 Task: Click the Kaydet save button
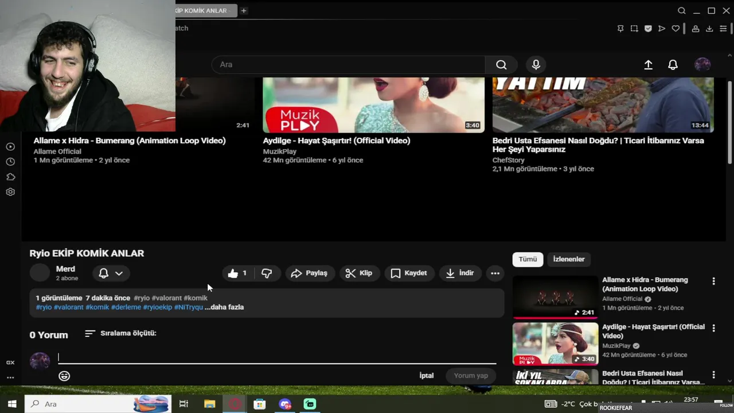409,273
